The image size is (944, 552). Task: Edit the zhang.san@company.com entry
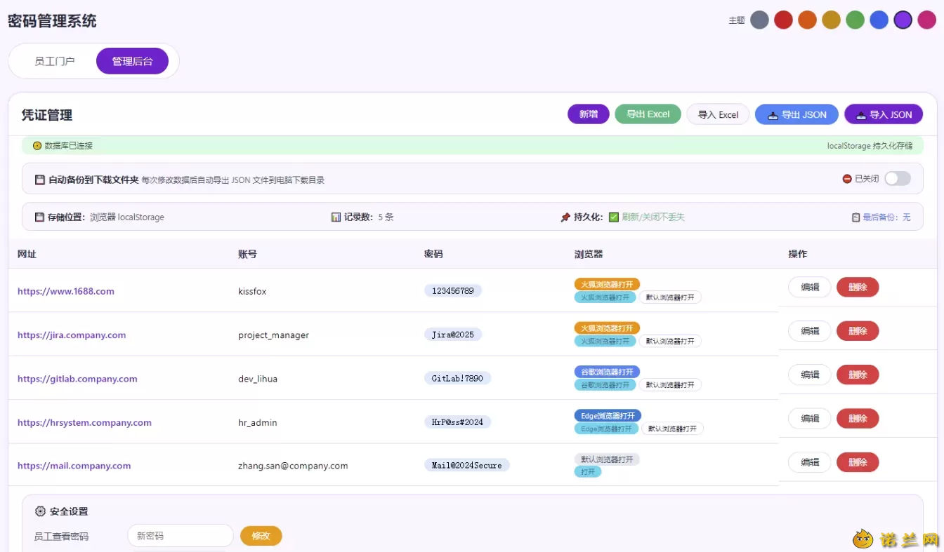[810, 462]
